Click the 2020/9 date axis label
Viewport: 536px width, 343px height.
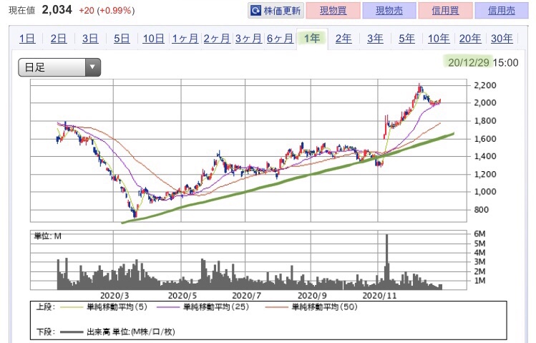point(312,296)
